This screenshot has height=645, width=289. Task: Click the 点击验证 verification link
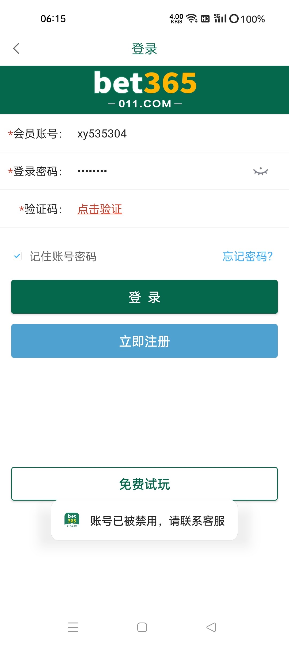pyautogui.click(x=100, y=209)
